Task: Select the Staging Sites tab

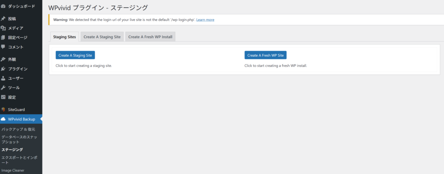Action: point(65,37)
